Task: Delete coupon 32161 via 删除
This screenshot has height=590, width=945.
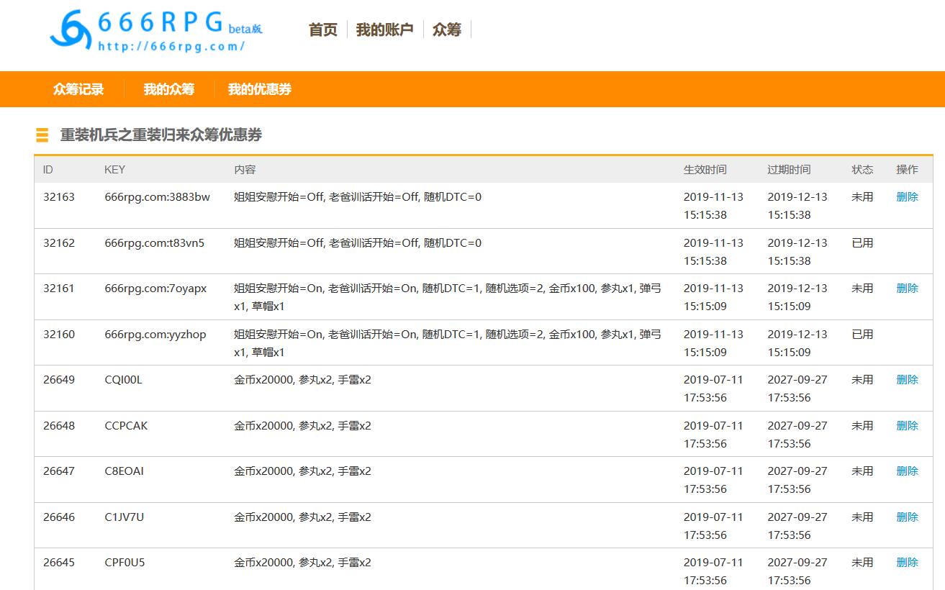Action: (x=907, y=288)
